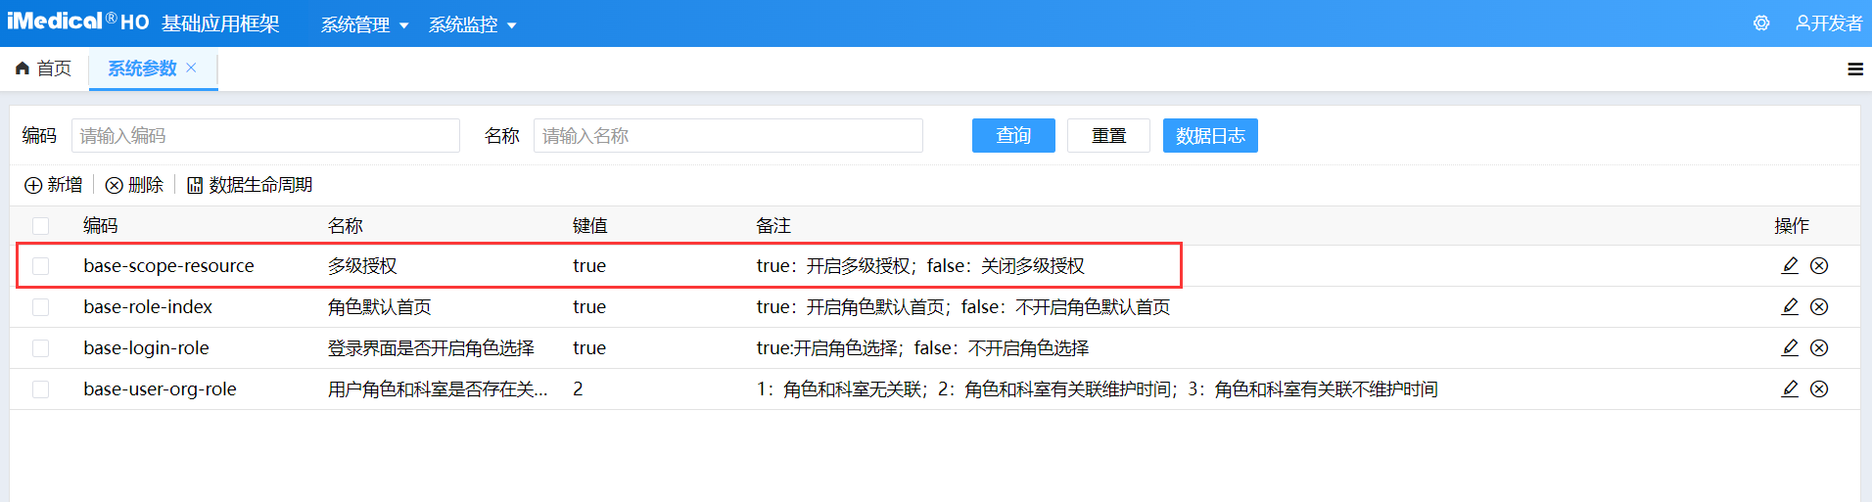The height and width of the screenshot is (502, 1872).
Task: Edit the base-scope-resource row
Action: tap(1790, 265)
